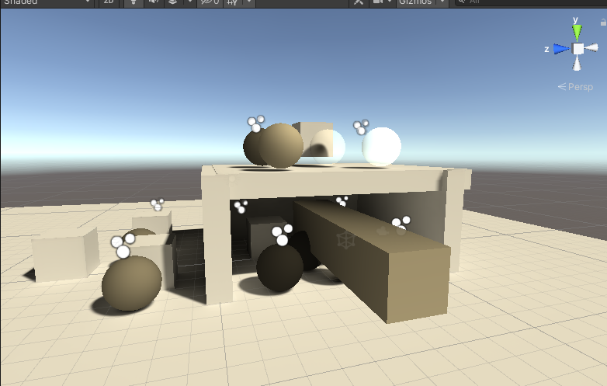Mute scene audio with the speaker icon
The width and height of the screenshot is (607, 386).
(x=153, y=2)
